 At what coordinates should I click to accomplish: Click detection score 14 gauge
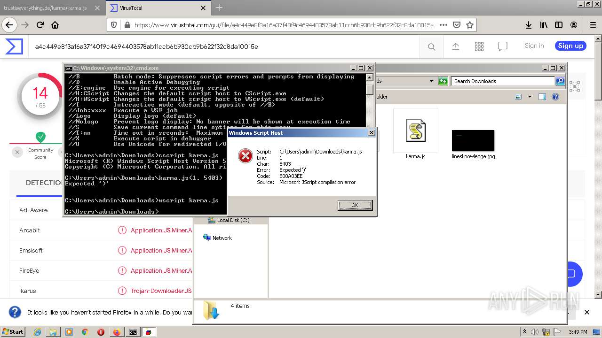pyautogui.click(x=40, y=96)
